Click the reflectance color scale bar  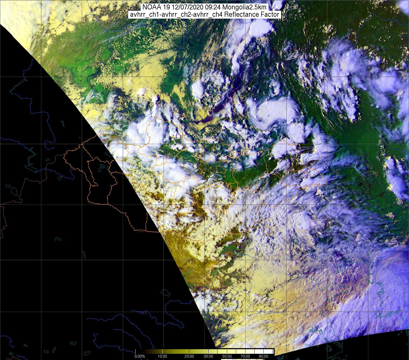pyautogui.click(x=204, y=351)
